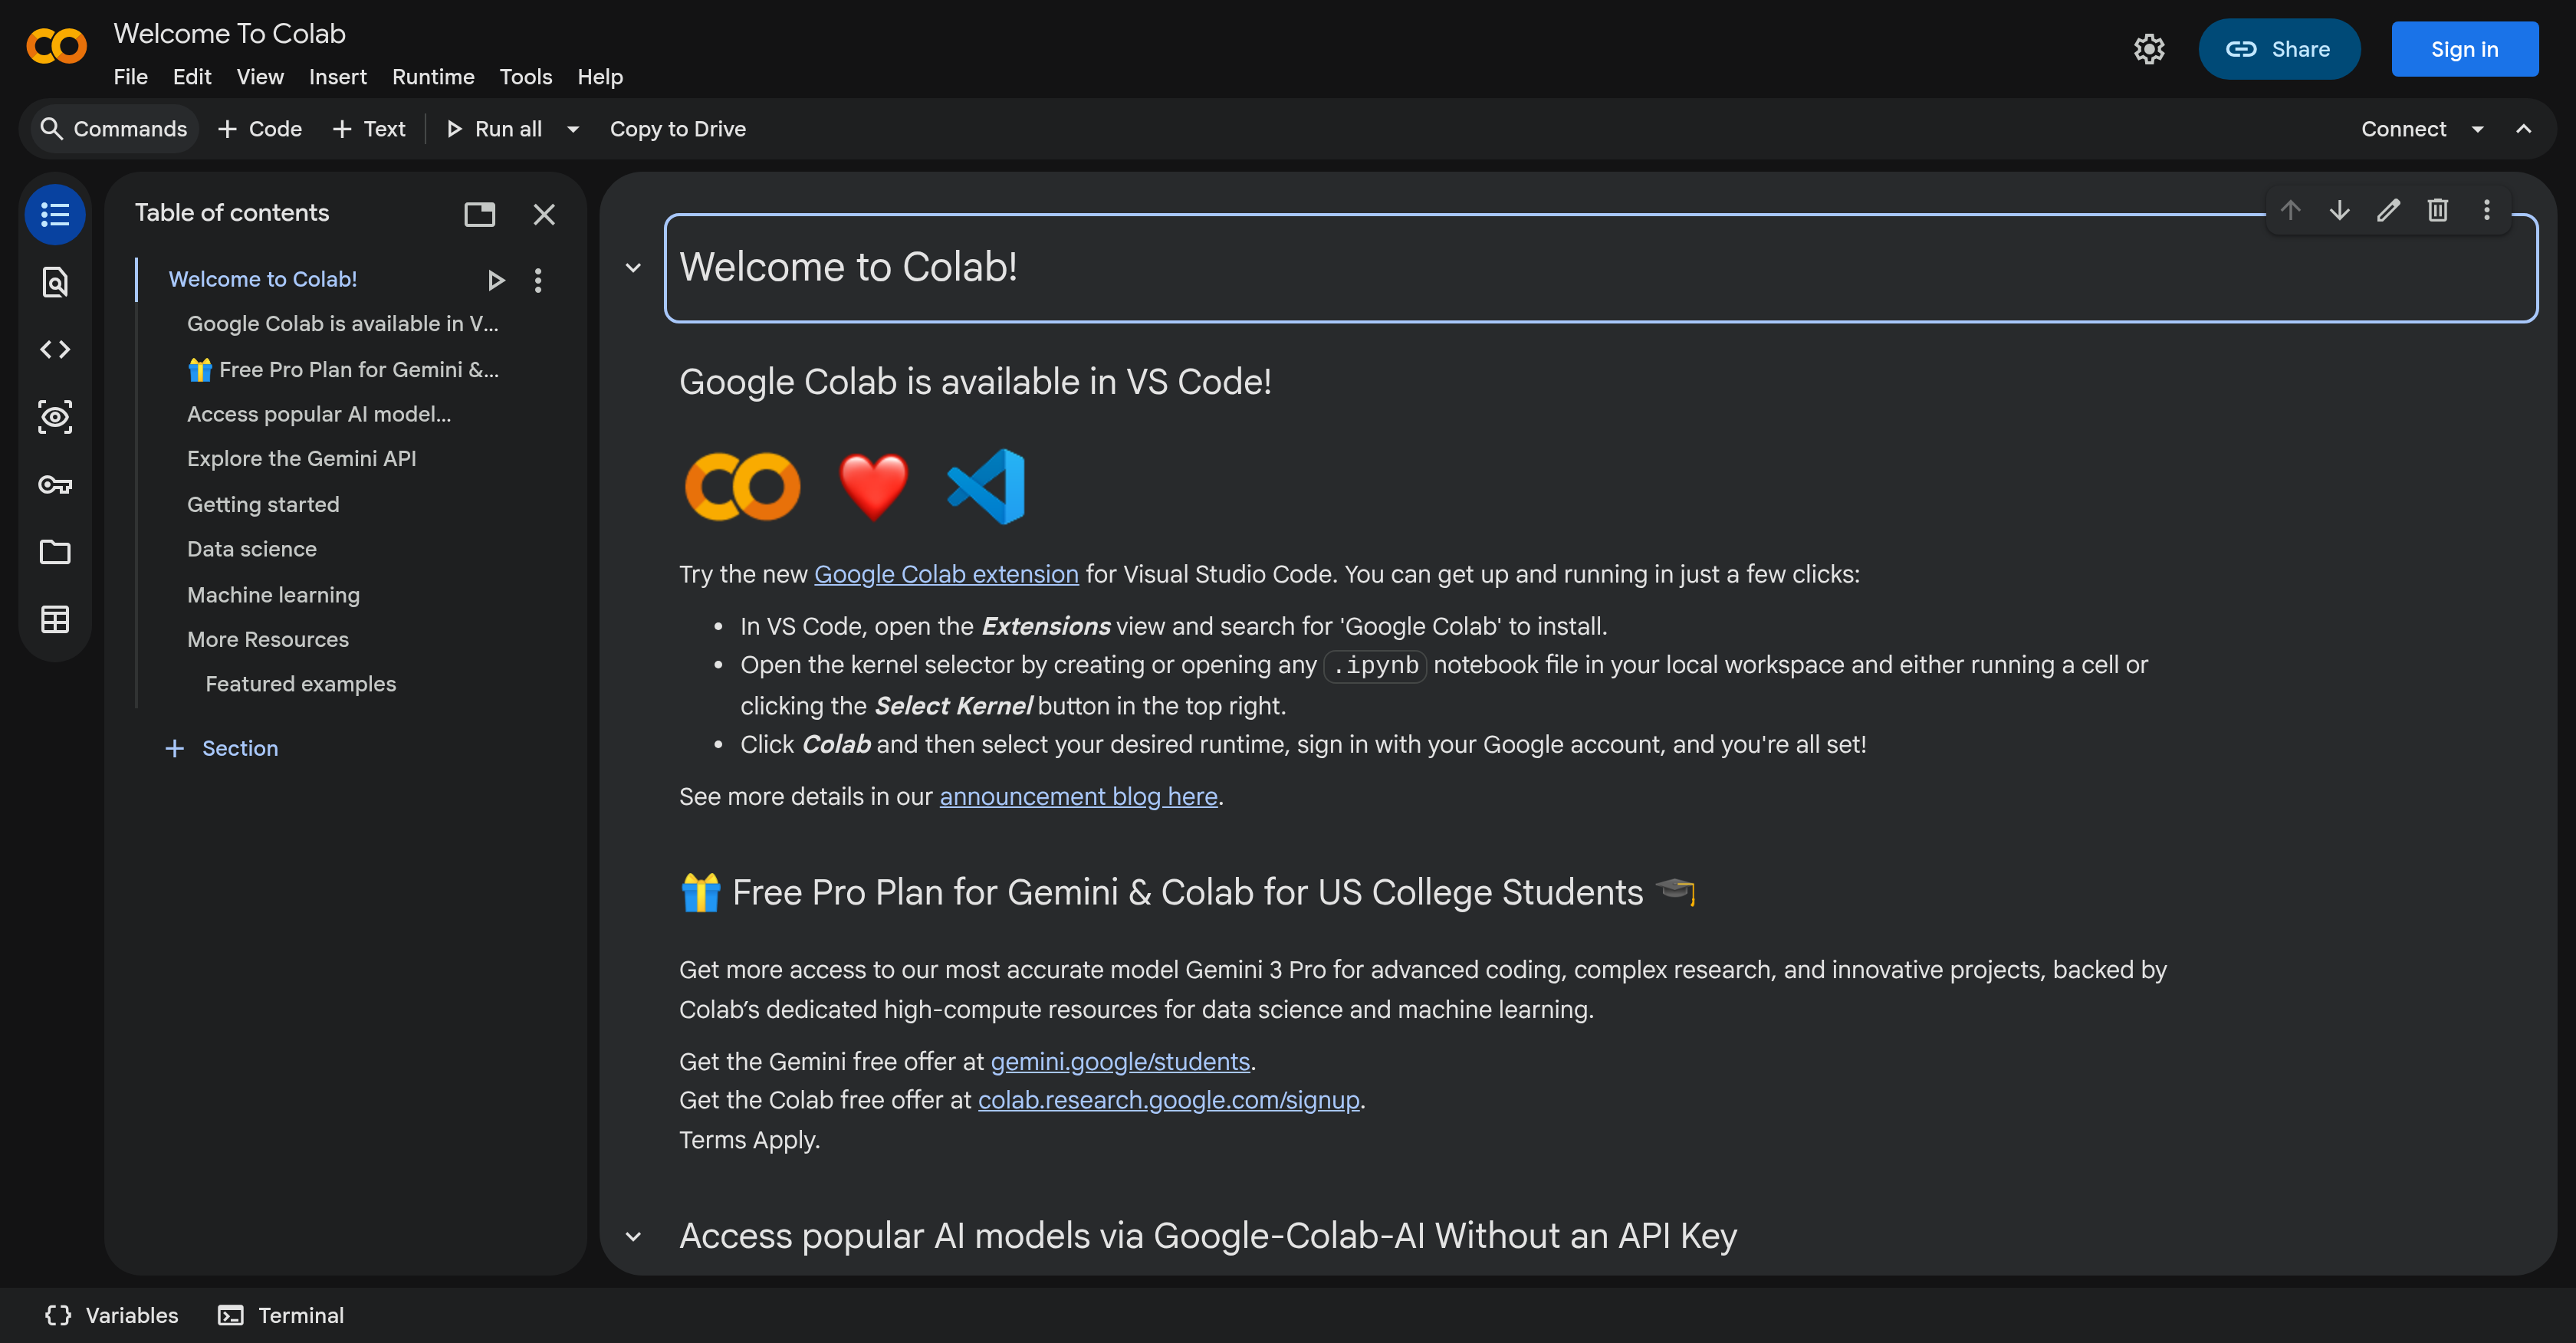Open the Insert menu

click(x=337, y=77)
